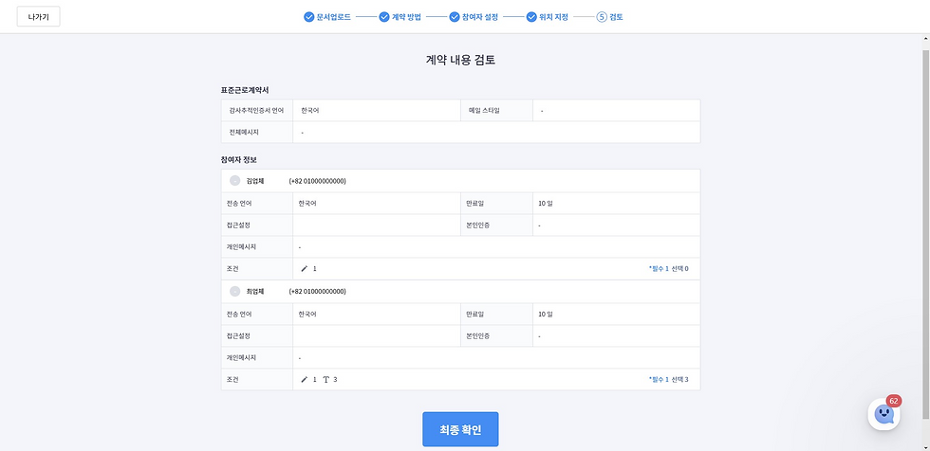This screenshot has width=930, height=451.
Task: Click 김업체's 만료일 value 10 일
Action: click(546, 204)
